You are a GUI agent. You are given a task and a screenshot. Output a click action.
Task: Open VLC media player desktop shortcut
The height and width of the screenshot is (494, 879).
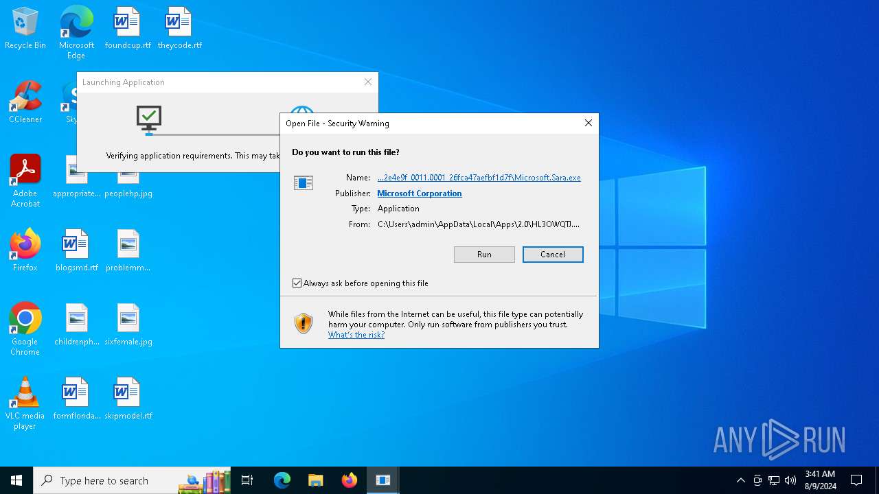pos(25,403)
